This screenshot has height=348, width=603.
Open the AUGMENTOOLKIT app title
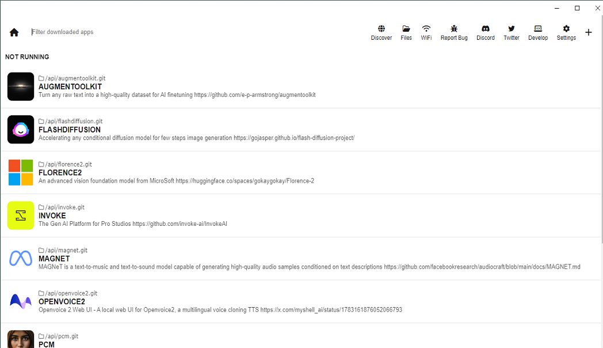[70, 86]
